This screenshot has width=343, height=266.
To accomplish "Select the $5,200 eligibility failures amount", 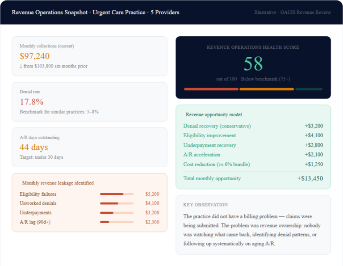I will pyautogui.click(x=152, y=194).
